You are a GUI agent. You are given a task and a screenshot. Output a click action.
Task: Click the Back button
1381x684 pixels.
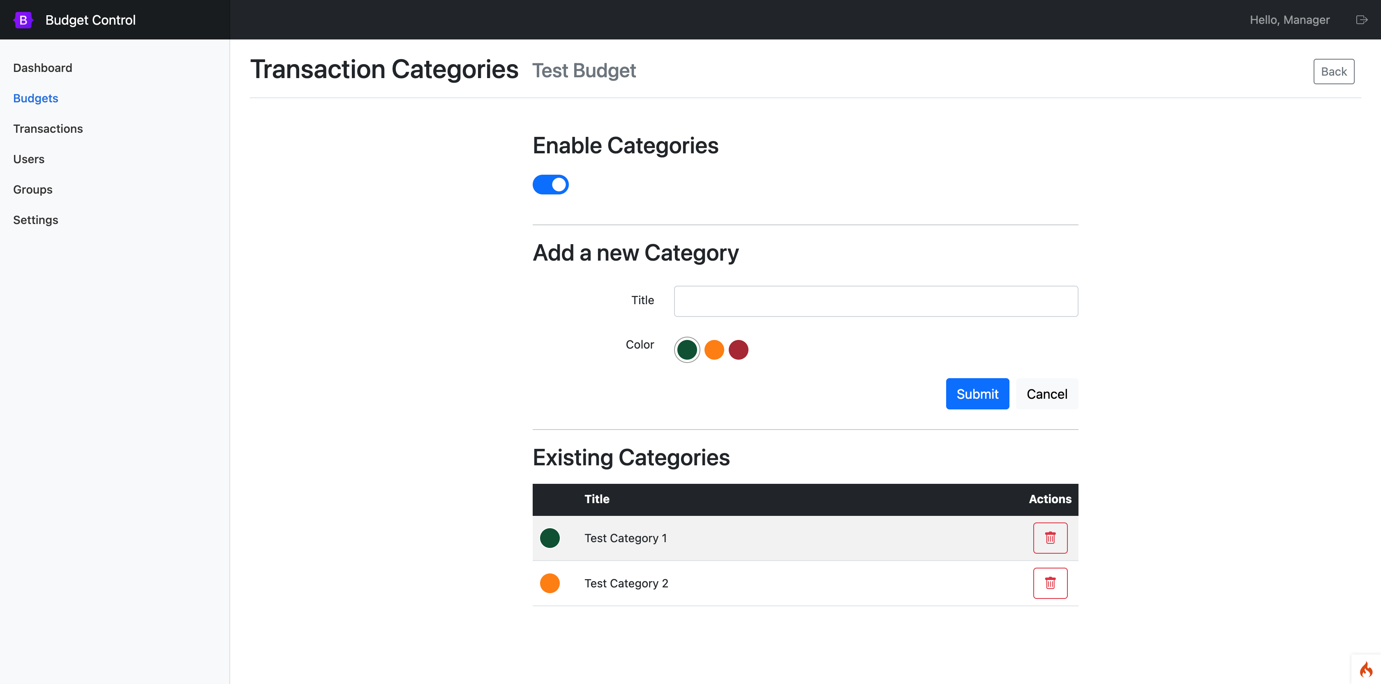[x=1333, y=71]
